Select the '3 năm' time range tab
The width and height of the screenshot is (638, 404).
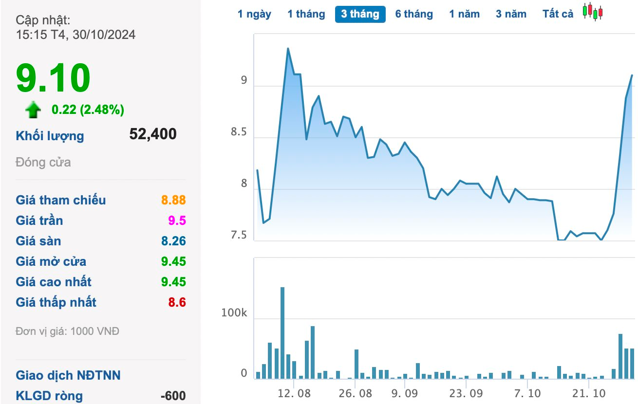click(511, 14)
